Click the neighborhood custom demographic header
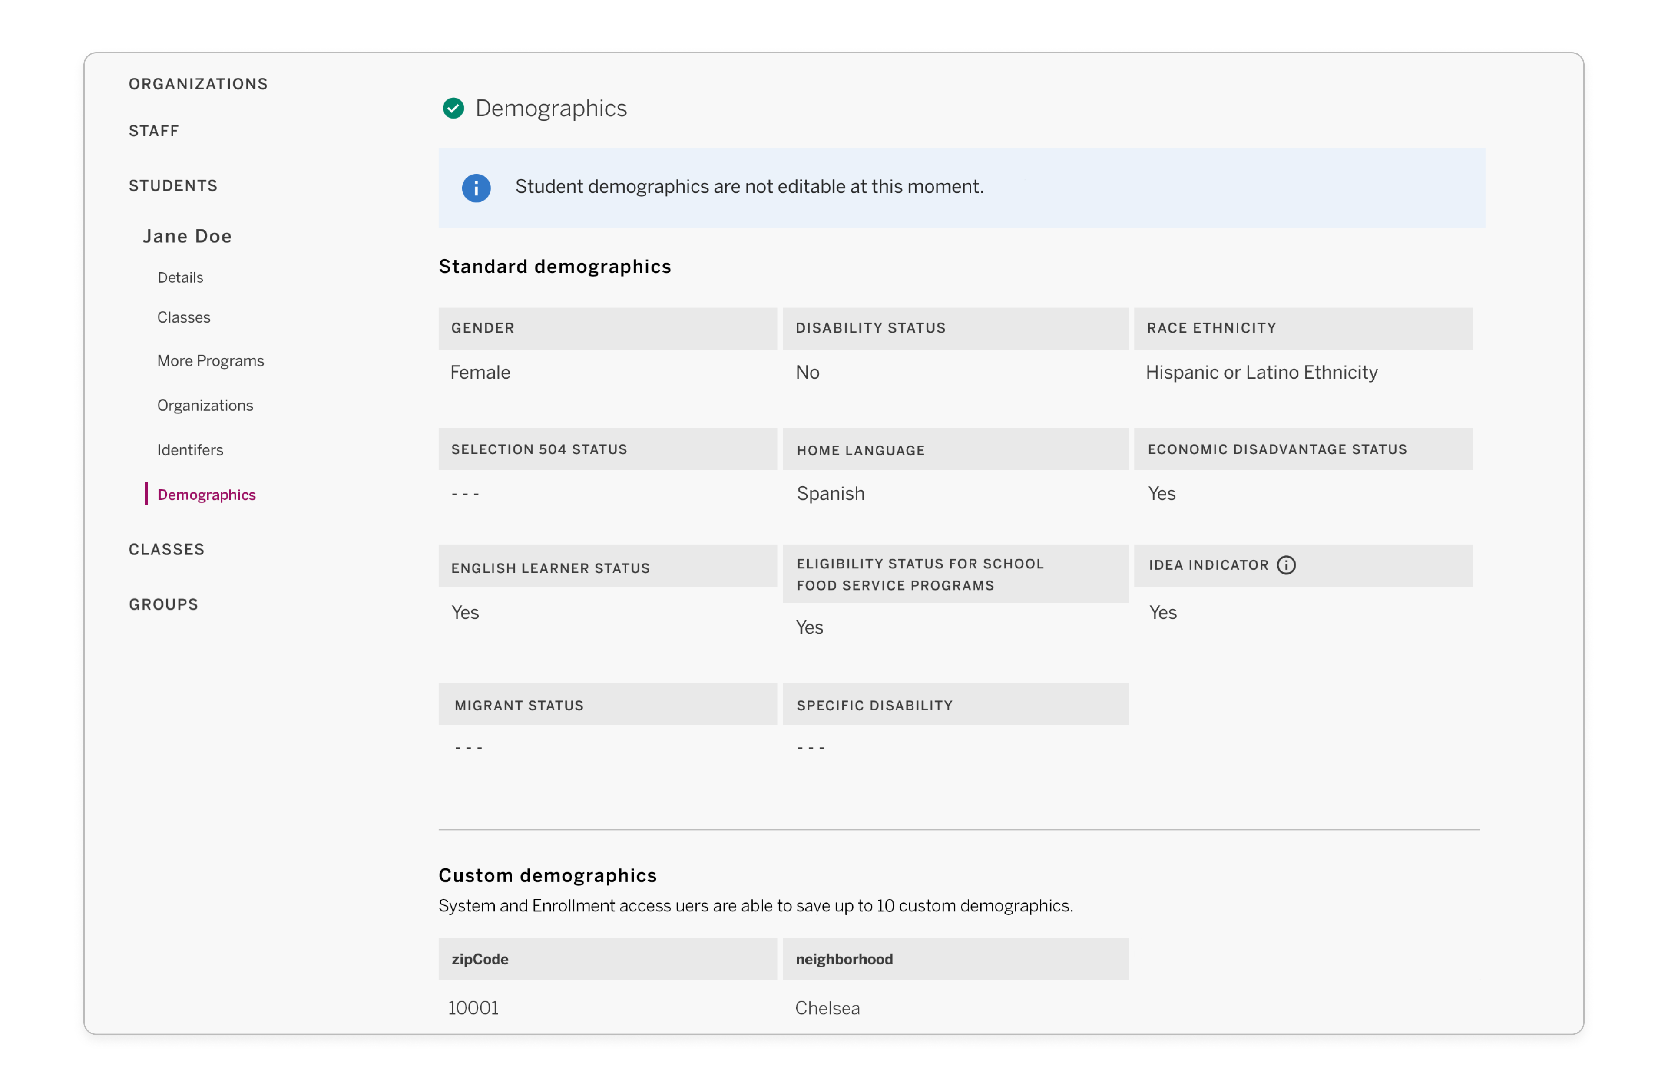This screenshot has width=1668, height=1089. tap(844, 959)
